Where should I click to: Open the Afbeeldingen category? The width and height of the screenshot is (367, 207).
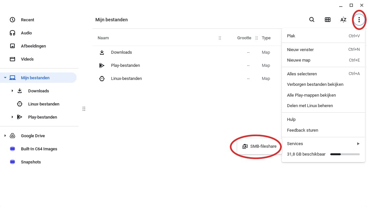[x=33, y=46]
